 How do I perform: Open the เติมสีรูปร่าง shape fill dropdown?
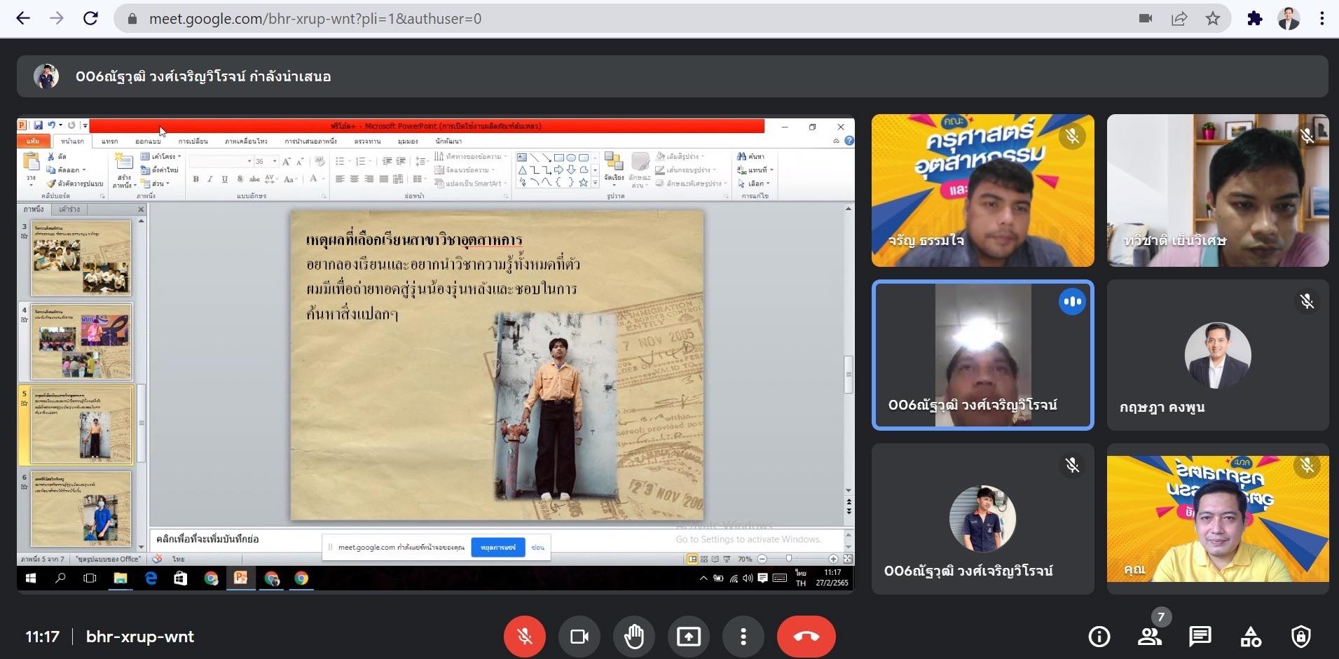pos(680,156)
